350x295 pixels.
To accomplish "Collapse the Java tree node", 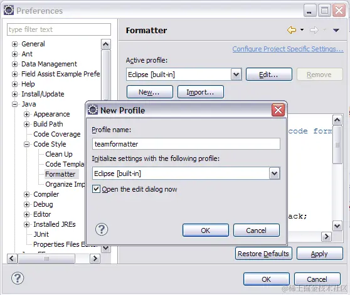I will (x=14, y=104).
